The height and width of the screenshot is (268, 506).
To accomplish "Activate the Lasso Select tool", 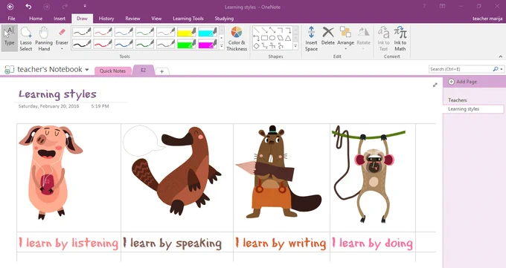I will 26,39.
